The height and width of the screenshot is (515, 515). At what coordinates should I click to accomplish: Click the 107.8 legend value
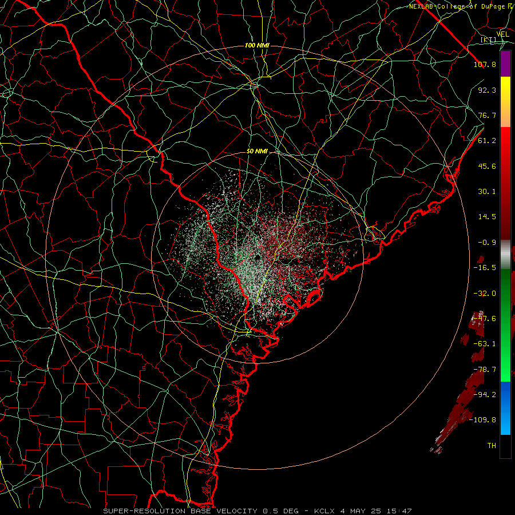pos(485,64)
